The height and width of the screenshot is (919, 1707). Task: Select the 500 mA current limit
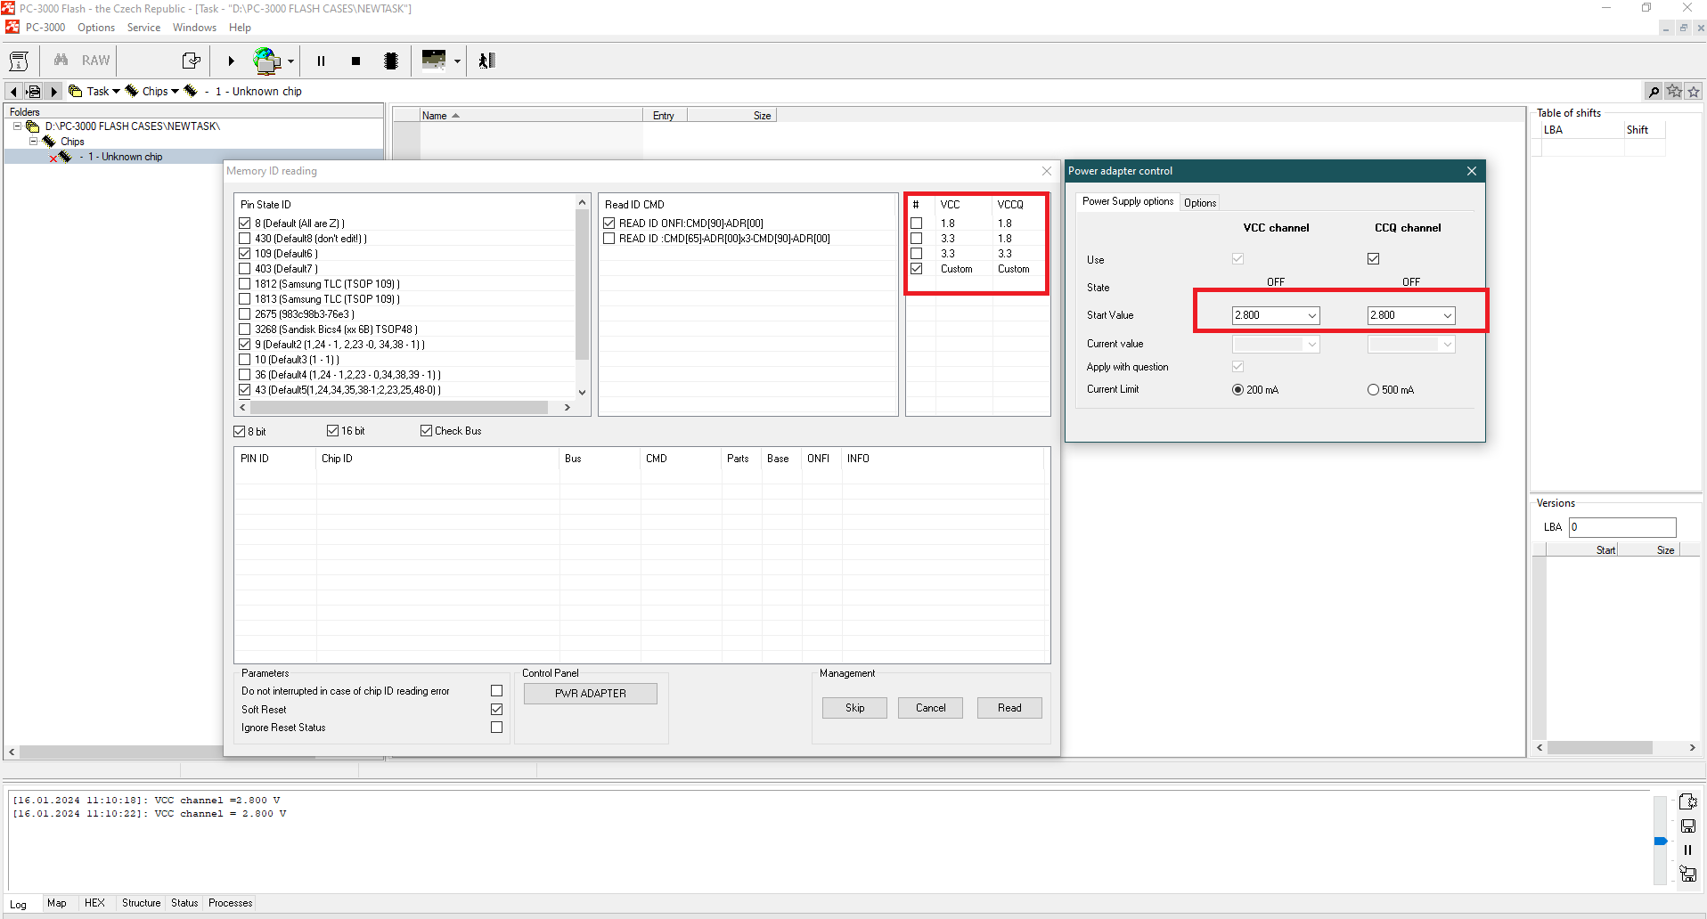click(1373, 390)
